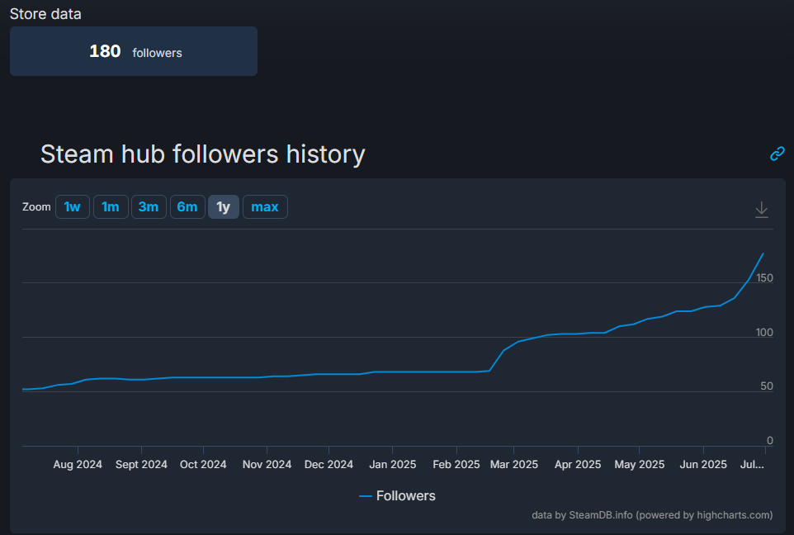Click the Zoom label text
The image size is (794, 535).
[x=36, y=206]
